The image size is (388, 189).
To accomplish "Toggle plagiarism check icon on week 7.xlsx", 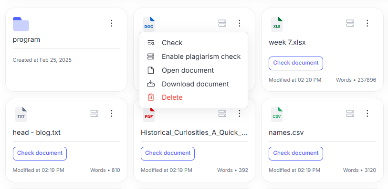I will tap(350, 23).
